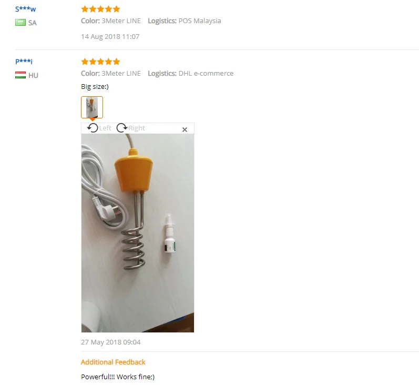Image resolution: width=419 pixels, height=385 pixels.
Task: Open the heater photo thumbnail
Action: pos(92,107)
